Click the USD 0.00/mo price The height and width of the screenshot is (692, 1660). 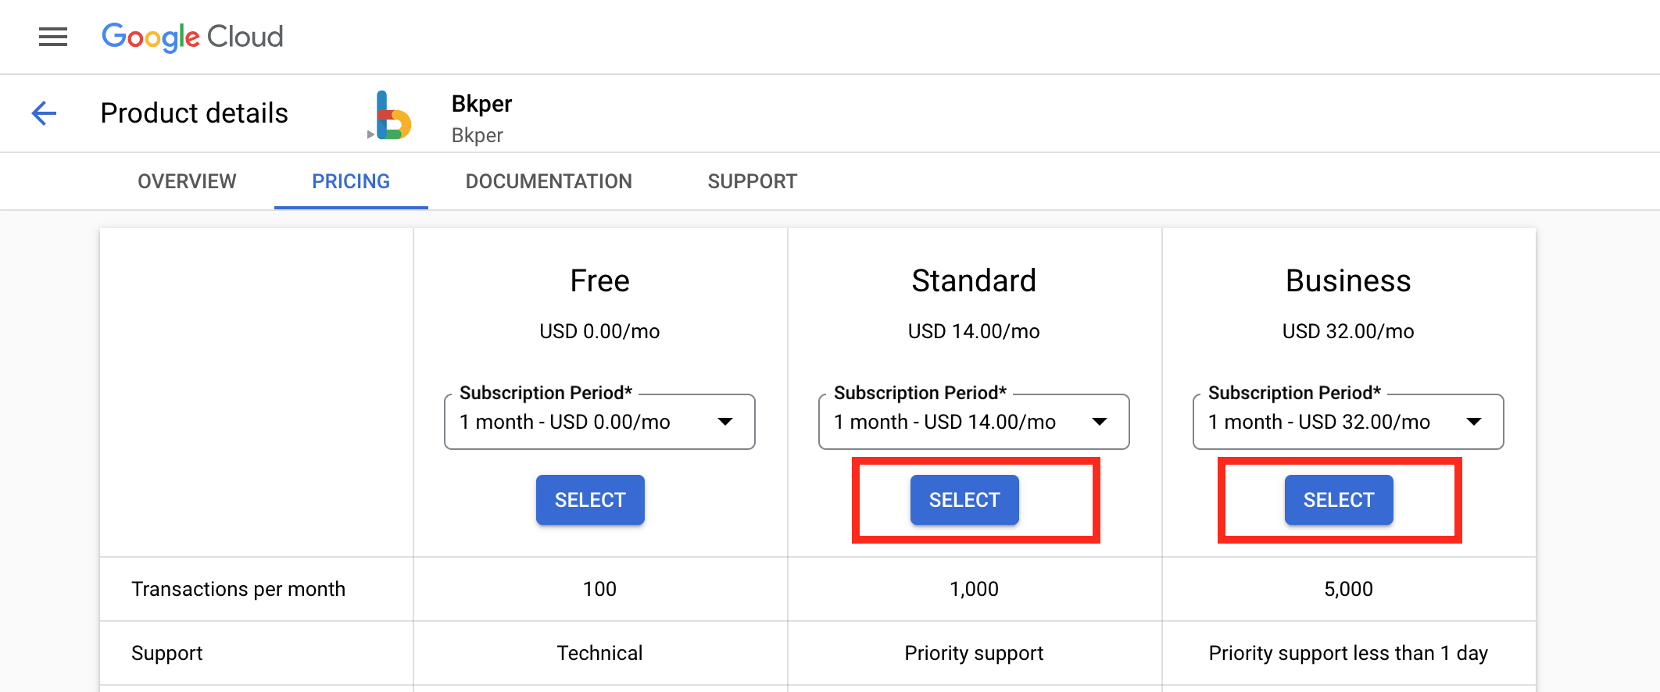coord(599,331)
